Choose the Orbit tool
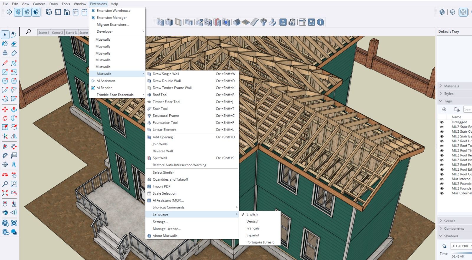Image resolution: width=472 pixels, height=260 pixels. (5, 175)
